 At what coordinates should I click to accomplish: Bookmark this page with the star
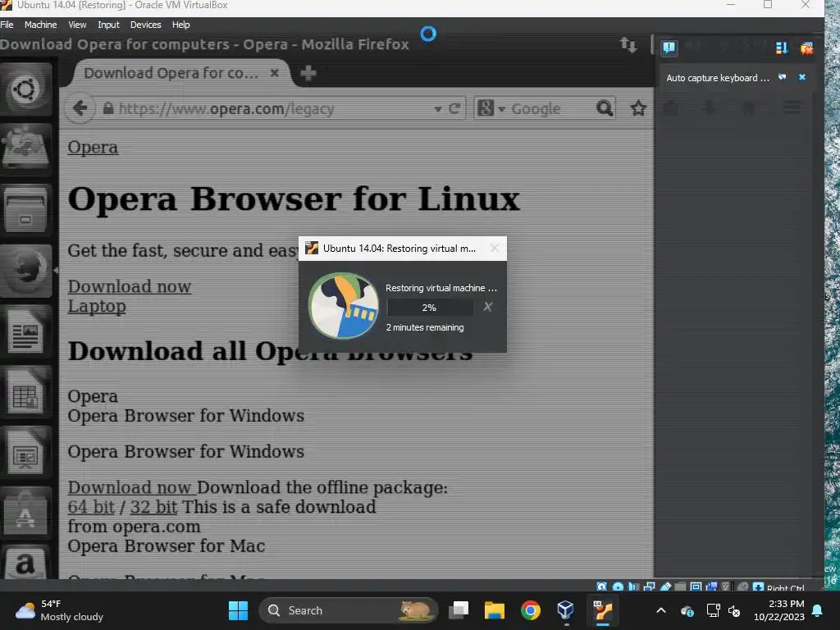coord(638,109)
